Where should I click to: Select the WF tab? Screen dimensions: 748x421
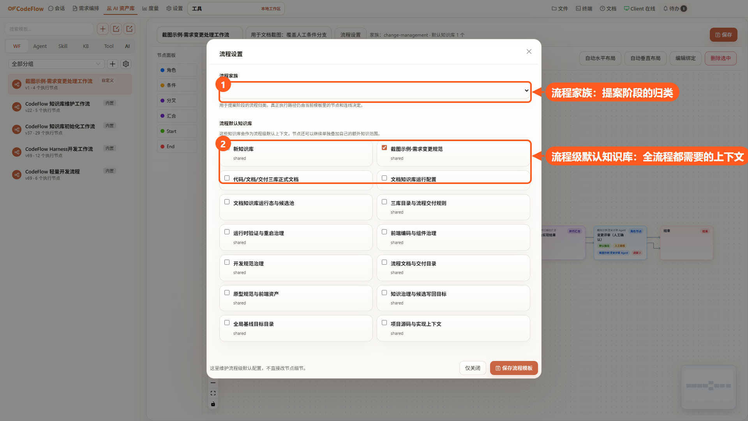(x=17, y=46)
